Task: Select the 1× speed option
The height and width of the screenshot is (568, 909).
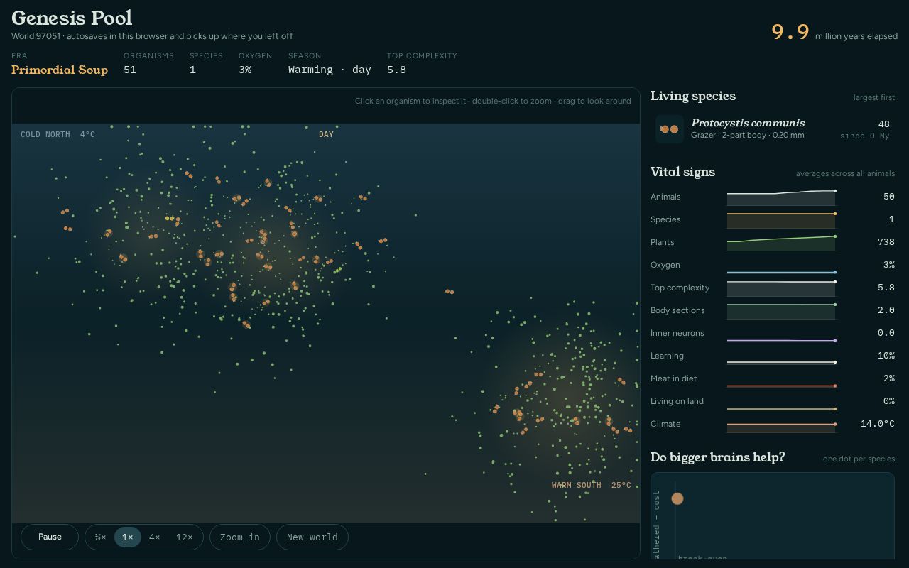Action: point(128,537)
